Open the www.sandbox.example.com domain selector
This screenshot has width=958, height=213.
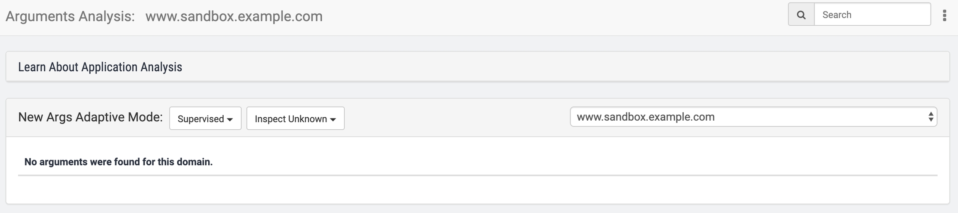point(753,117)
